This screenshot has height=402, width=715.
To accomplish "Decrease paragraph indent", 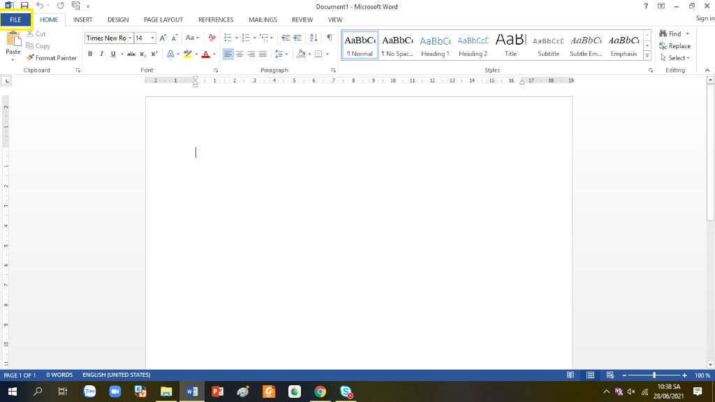I will (x=286, y=38).
